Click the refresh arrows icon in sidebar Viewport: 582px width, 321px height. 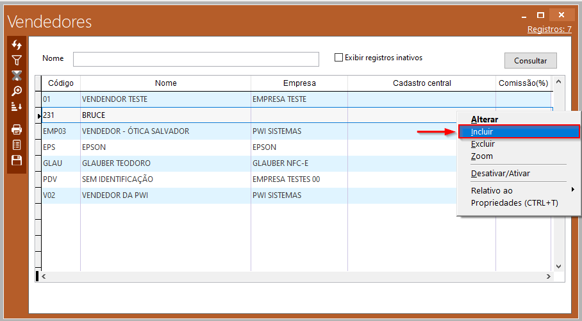[17, 45]
